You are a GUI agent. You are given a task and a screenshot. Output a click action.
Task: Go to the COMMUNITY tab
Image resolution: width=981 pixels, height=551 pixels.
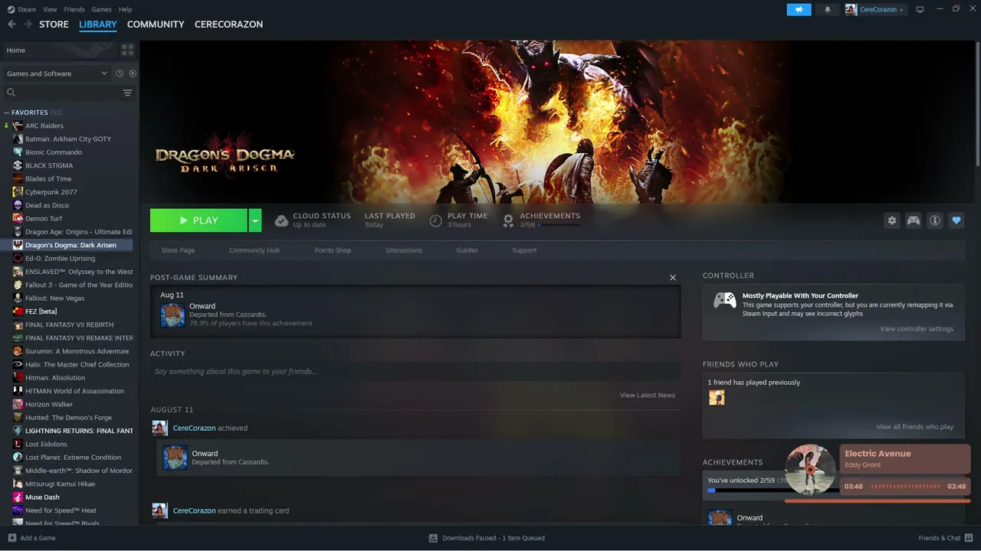click(x=156, y=24)
